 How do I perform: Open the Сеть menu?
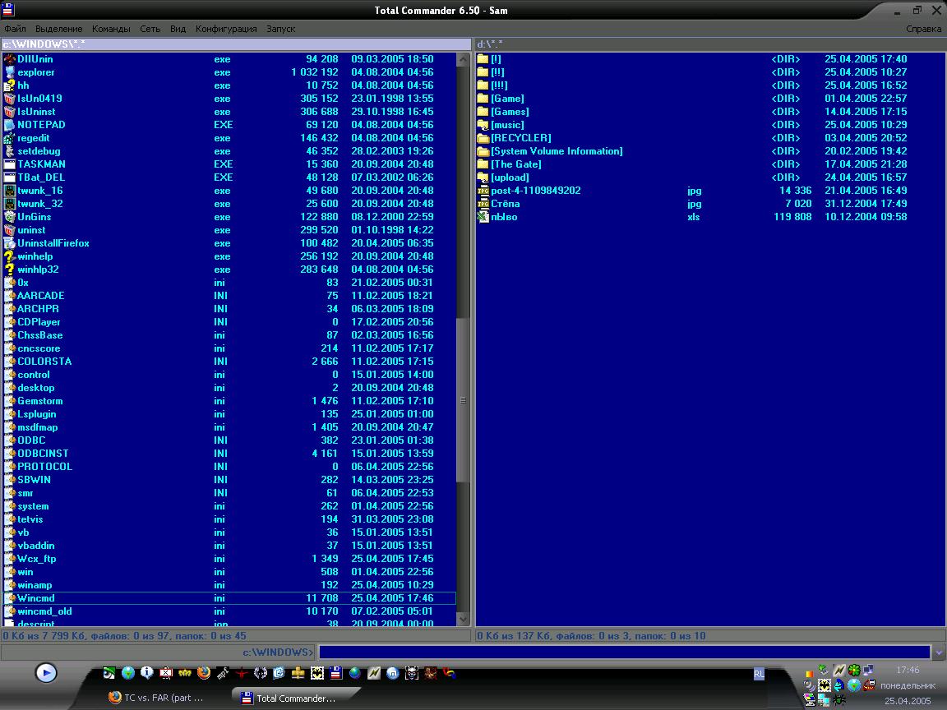click(x=150, y=29)
